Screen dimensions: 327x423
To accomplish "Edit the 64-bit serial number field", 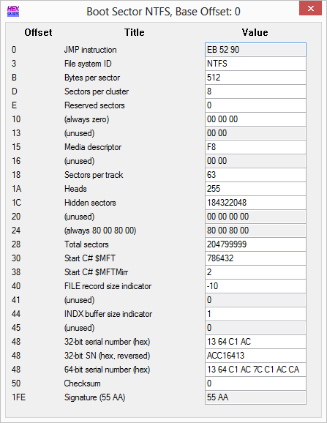I will click(x=255, y=370).
